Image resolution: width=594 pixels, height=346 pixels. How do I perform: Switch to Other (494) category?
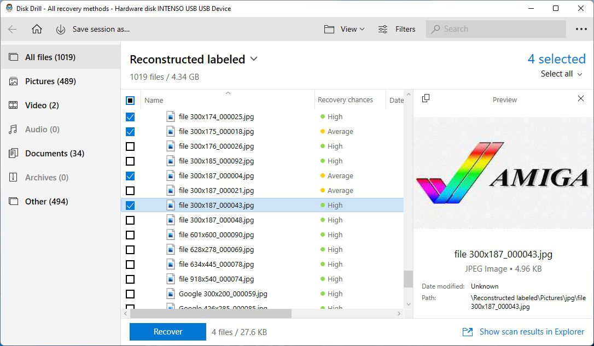61,201
